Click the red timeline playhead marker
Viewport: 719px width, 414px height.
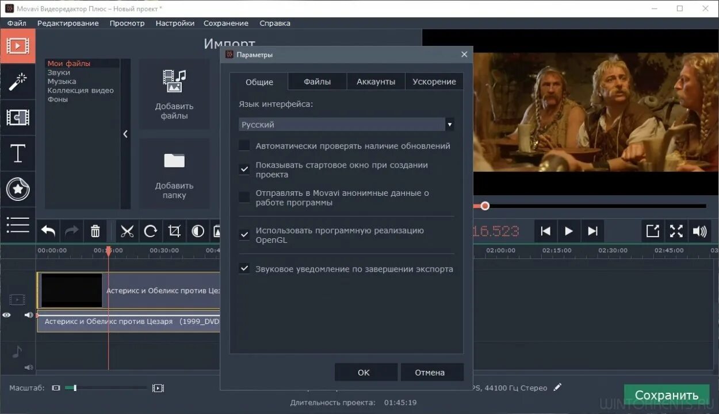108,250
